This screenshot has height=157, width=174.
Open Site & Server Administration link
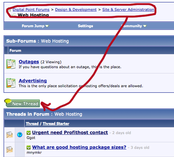(x=128, y=10)
